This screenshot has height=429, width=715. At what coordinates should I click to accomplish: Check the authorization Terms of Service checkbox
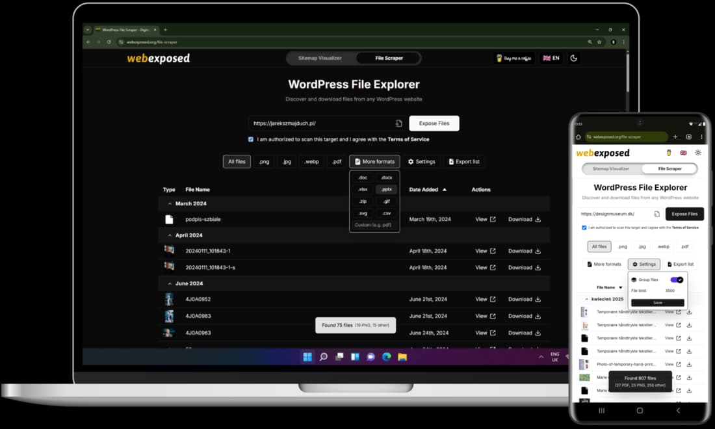(x=250, y=139)
